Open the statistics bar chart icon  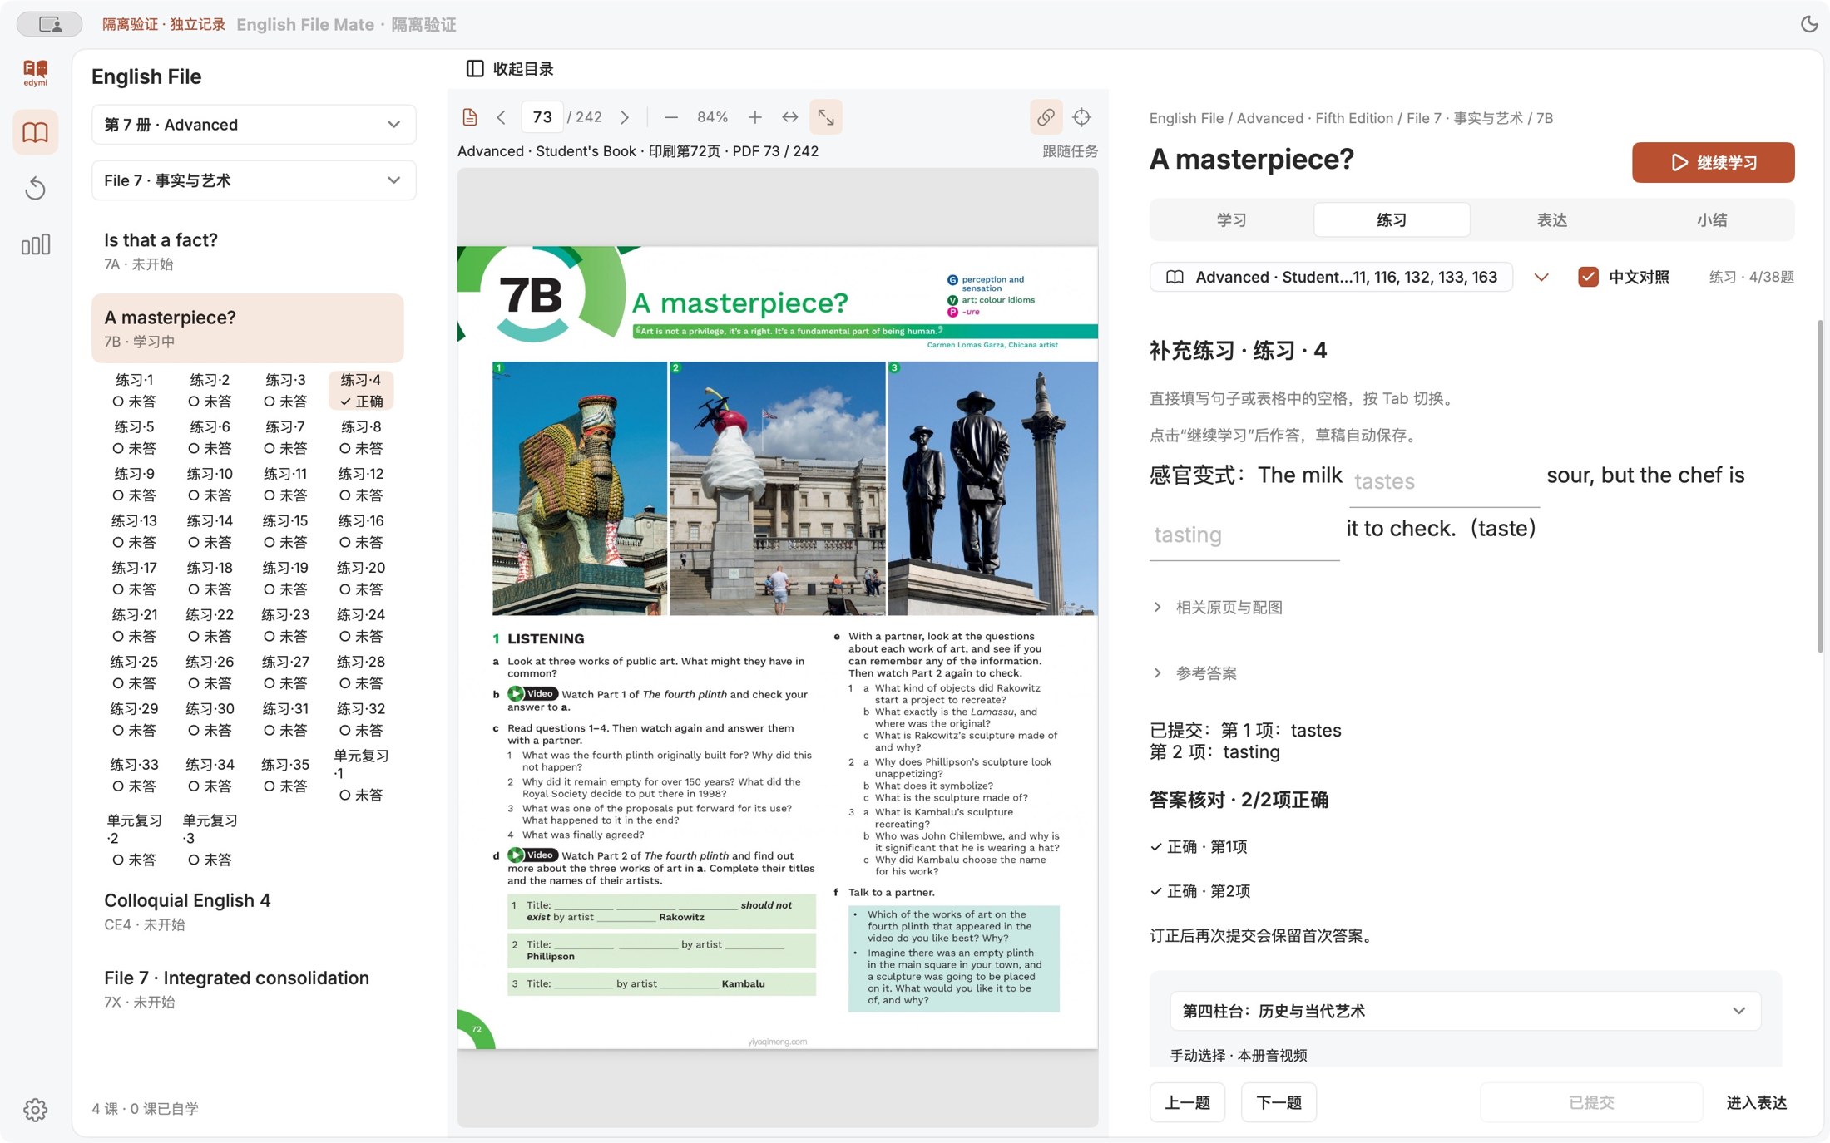pos(35,244)
